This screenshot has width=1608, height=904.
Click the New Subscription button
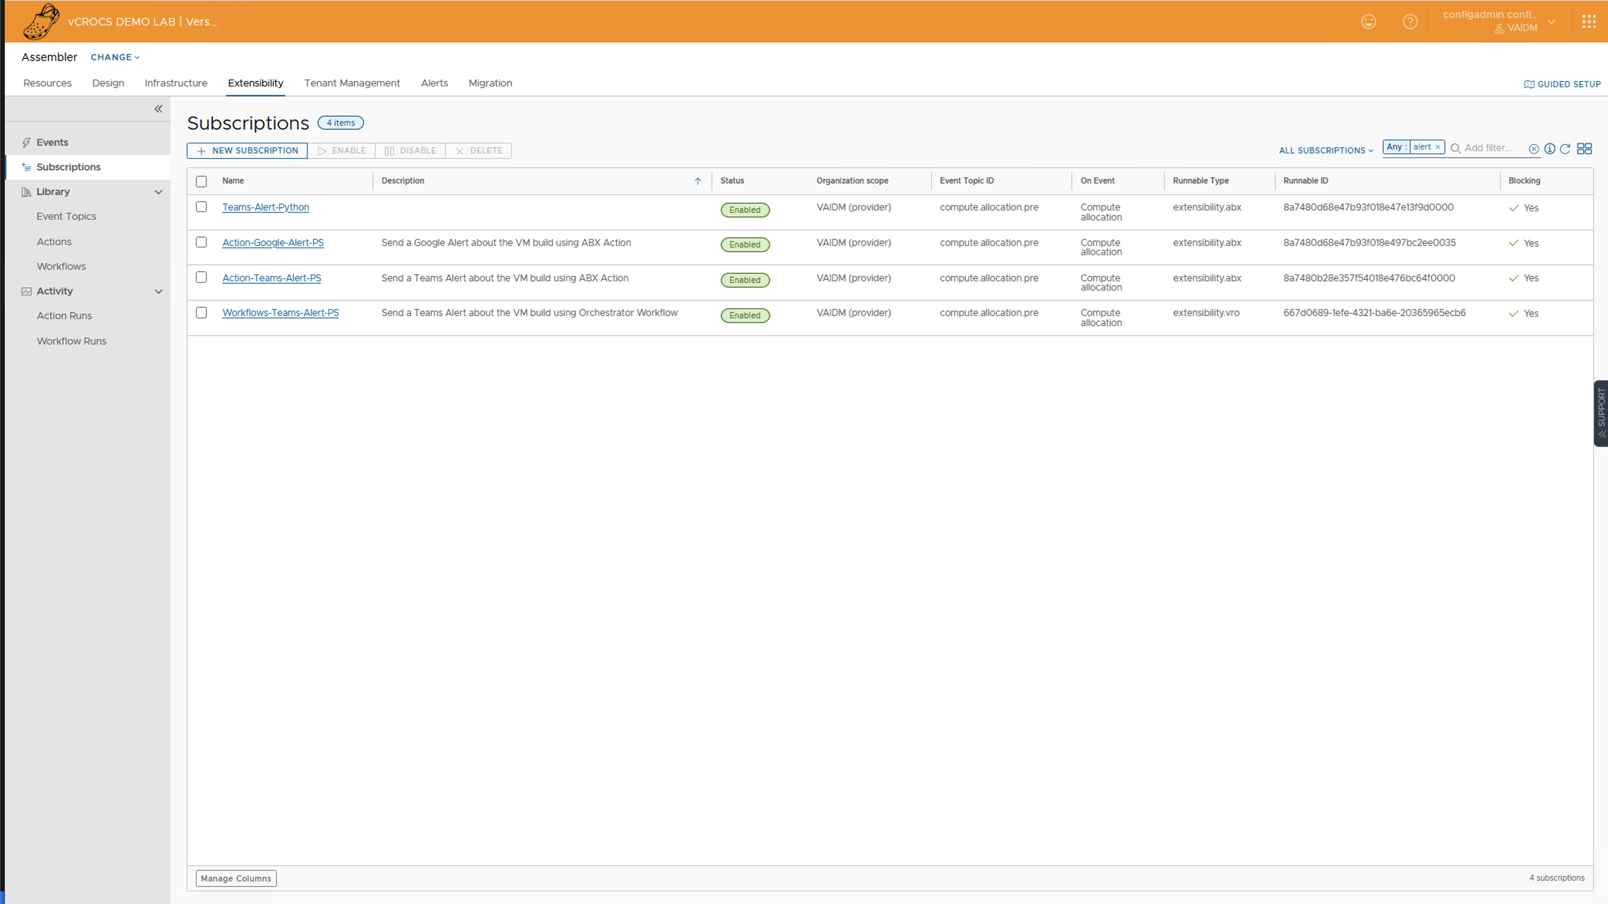pyautogui.click(x=247, y=150)
